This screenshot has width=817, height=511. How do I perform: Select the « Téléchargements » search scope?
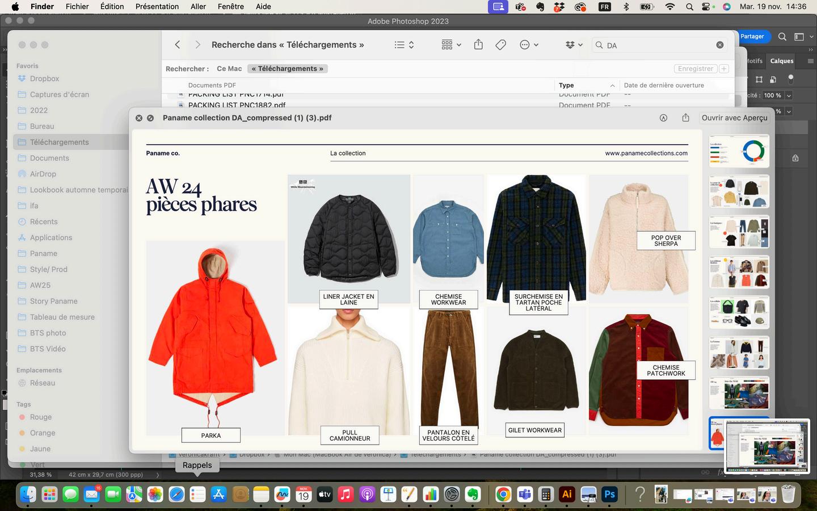click(x=288, y=69)
